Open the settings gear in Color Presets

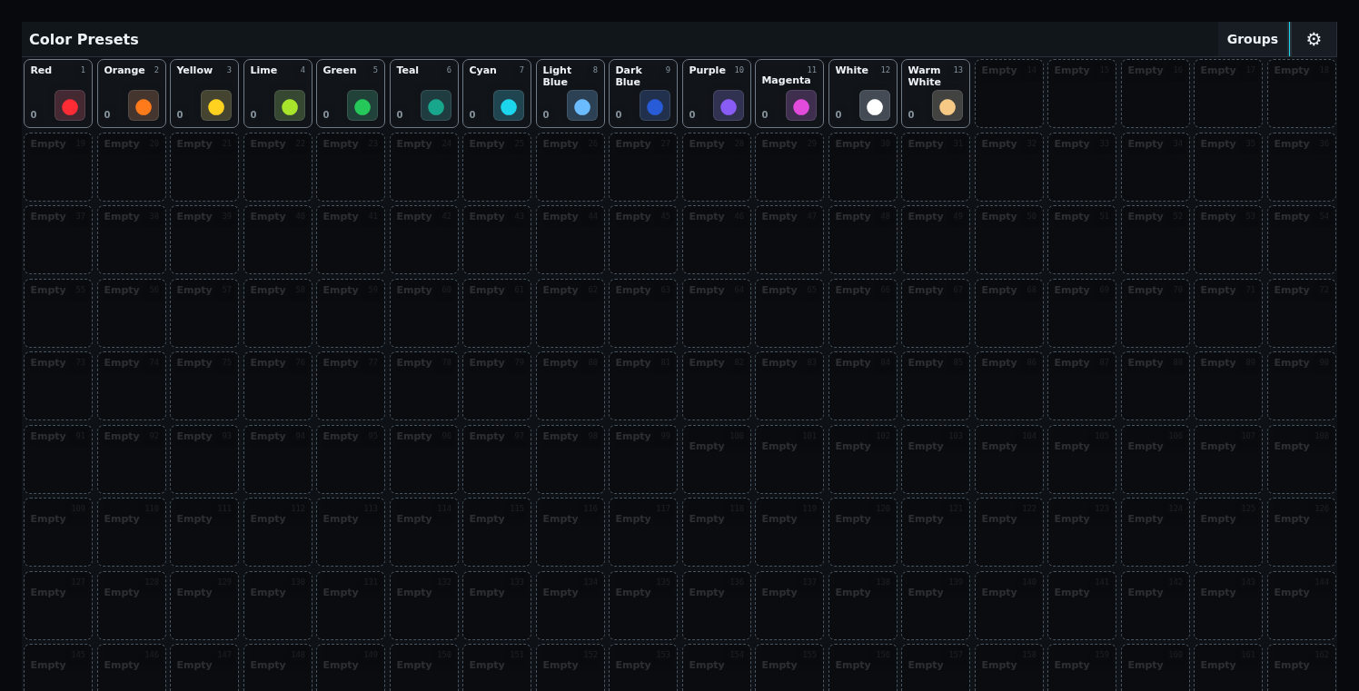coord(1314,39)
